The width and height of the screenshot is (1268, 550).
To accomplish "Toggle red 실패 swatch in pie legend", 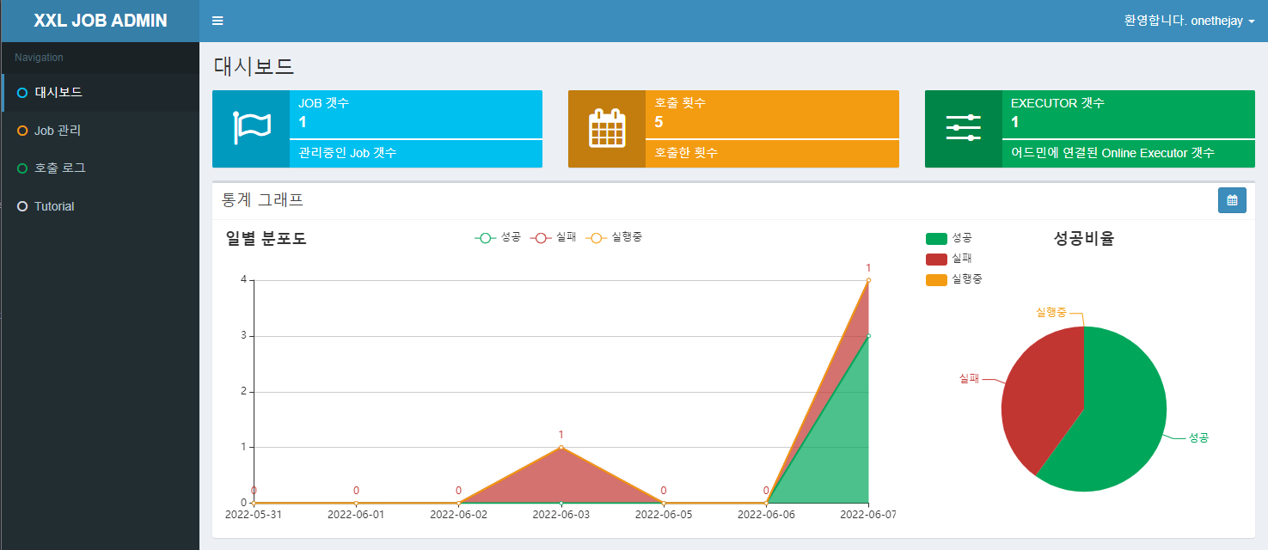I will point(936,259).
